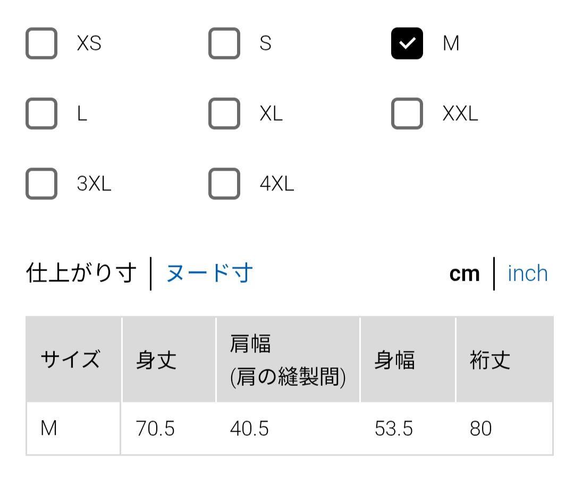Switch to the ヌード寸 tab
This screenshot has width=574, height=497.
[209, 273]
